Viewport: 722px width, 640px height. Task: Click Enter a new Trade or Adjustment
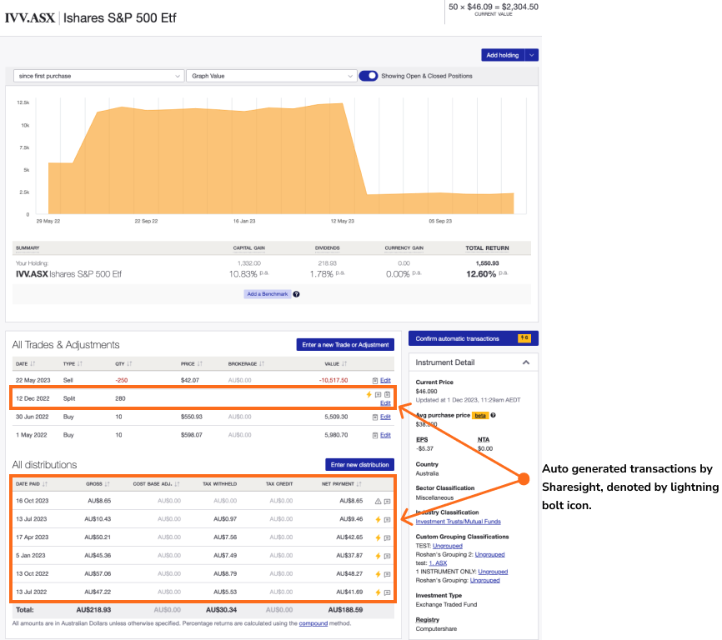(345, 345)
